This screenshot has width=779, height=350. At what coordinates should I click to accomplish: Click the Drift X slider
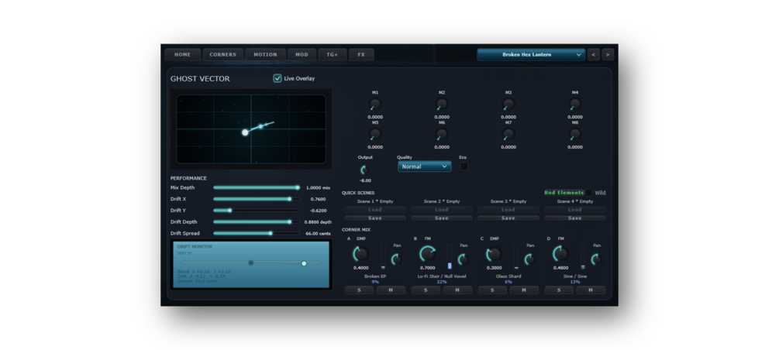(257, 199)
